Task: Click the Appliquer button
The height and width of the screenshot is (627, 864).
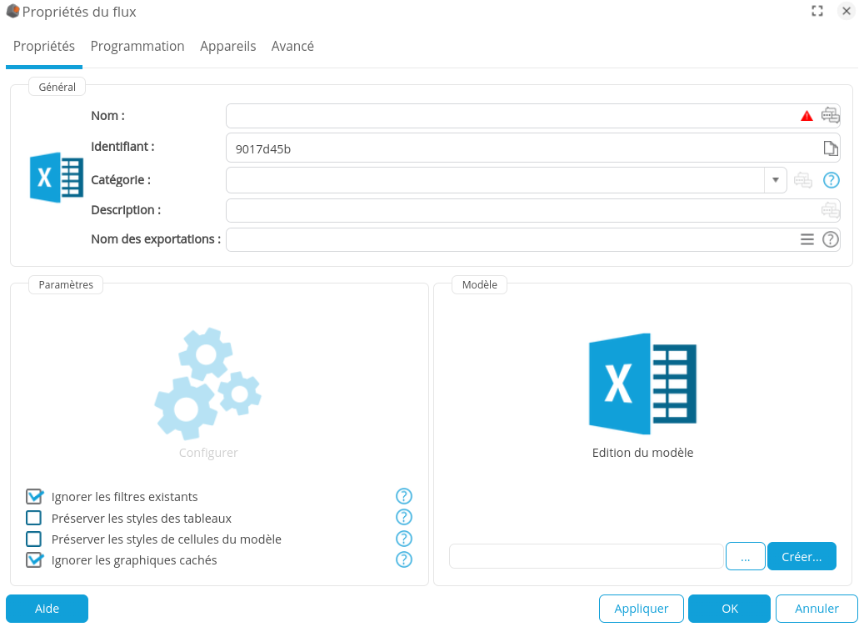Action: (641, 609)
